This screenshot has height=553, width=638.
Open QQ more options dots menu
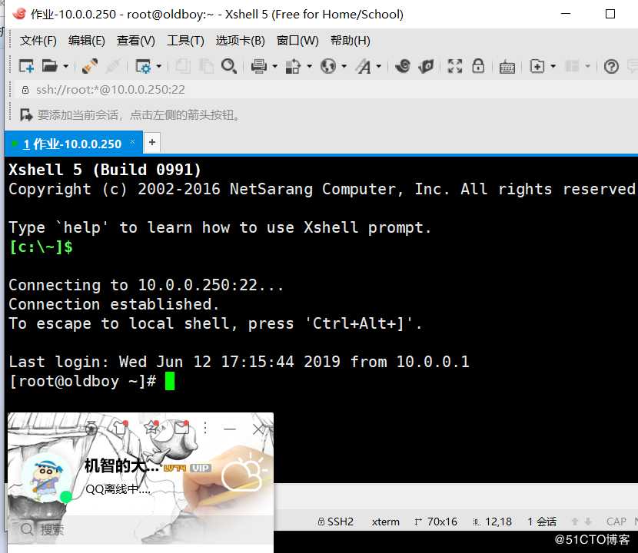[205, 428]
